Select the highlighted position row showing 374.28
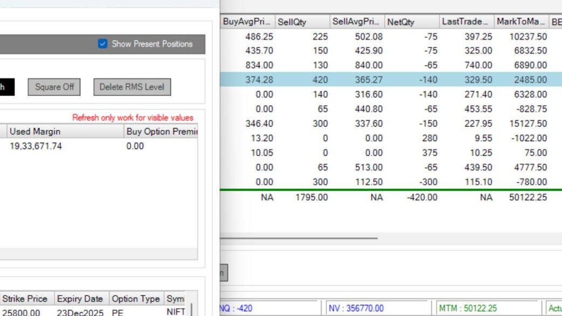The height and width of the screenshot is (316, 562). pos(378,79)
